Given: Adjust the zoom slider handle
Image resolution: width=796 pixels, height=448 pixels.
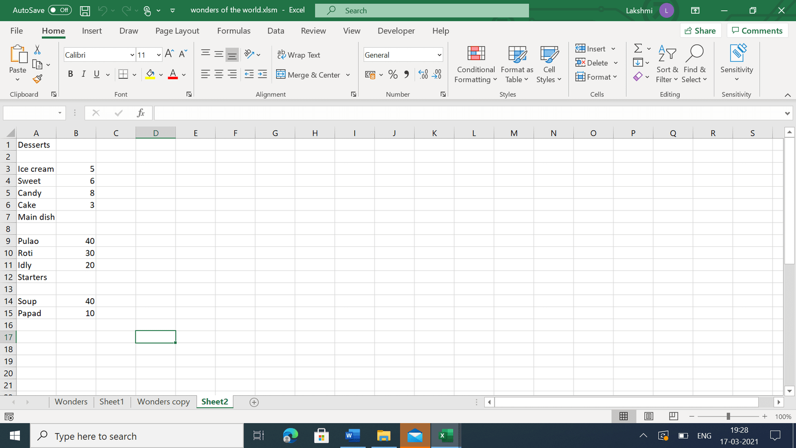Looking at the screenshot, I should click(x=728, y=416).
